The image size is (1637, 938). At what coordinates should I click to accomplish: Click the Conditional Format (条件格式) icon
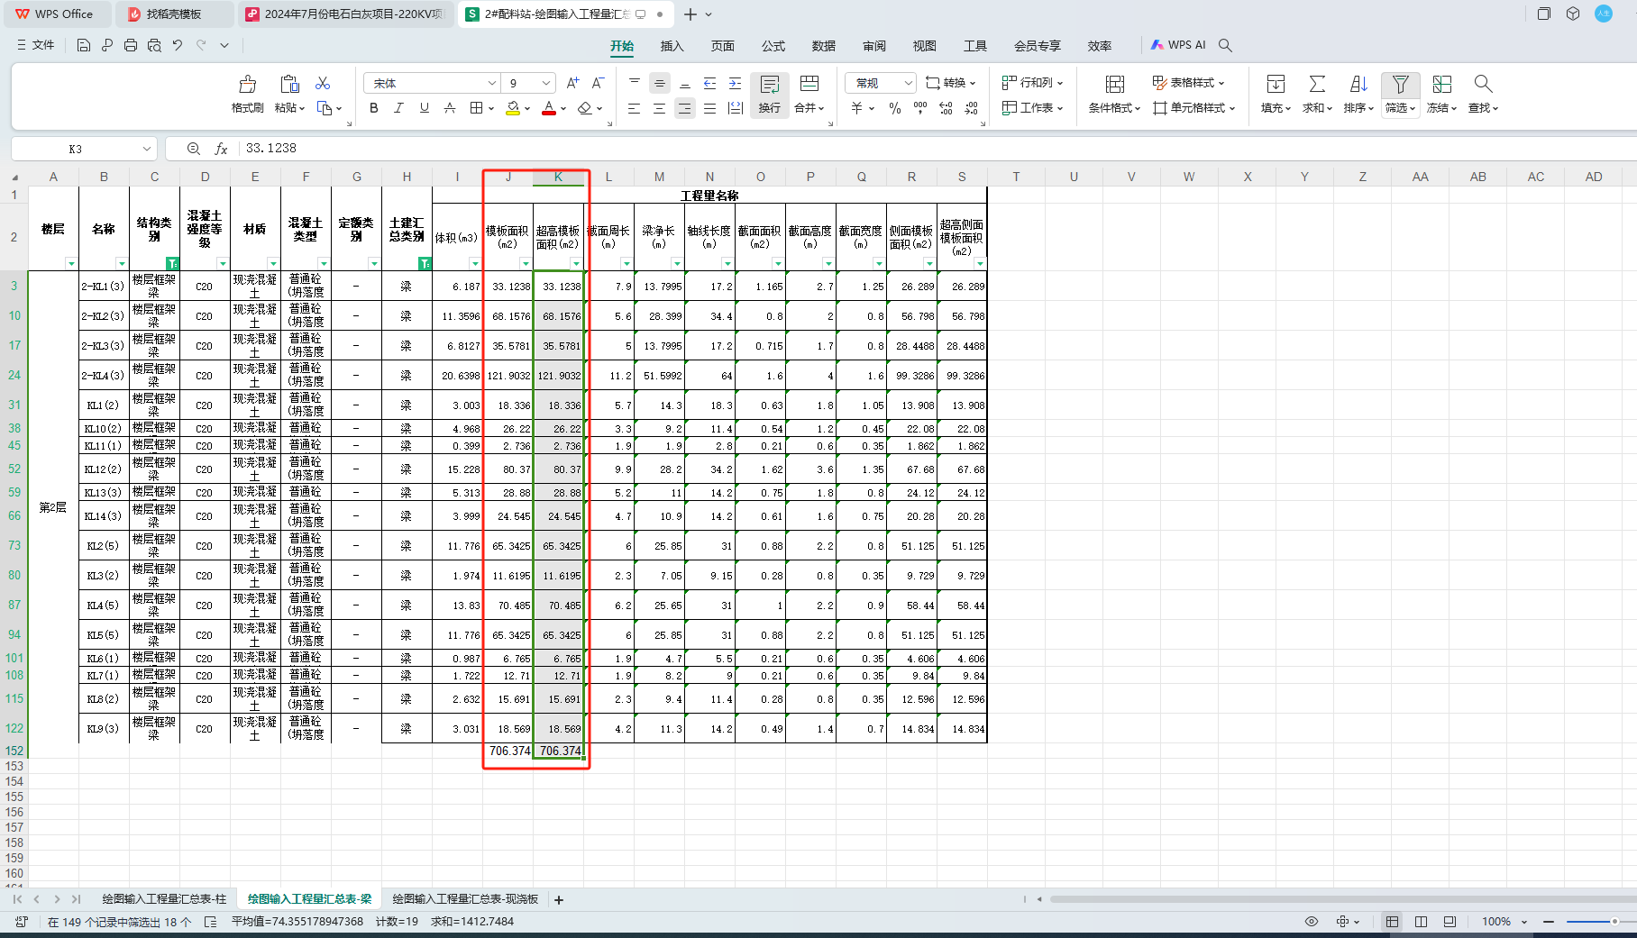[x=1115, y=84]
